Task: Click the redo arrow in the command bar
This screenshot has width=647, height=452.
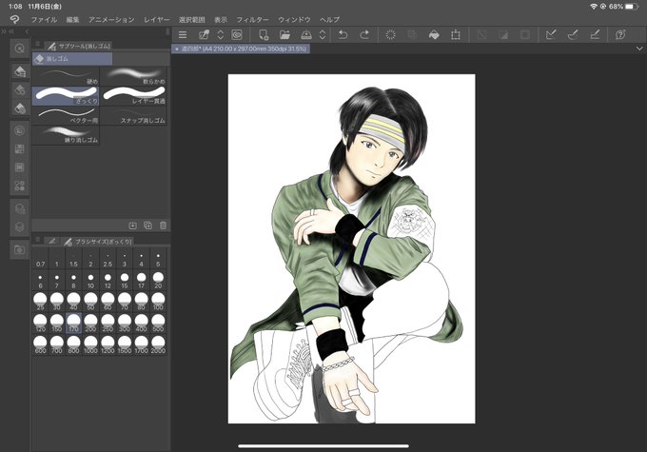Action: pos(364,34)
